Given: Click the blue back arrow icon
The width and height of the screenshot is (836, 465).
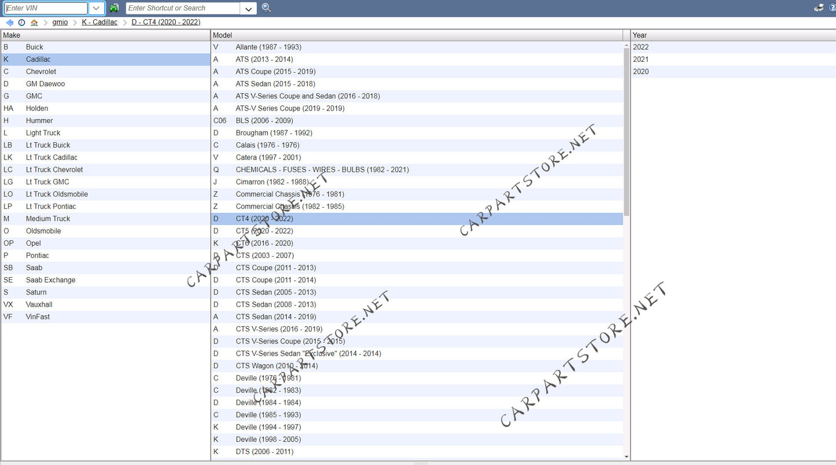Looking at the screenshot, I should pyautogui.click(x=10, y=23).
